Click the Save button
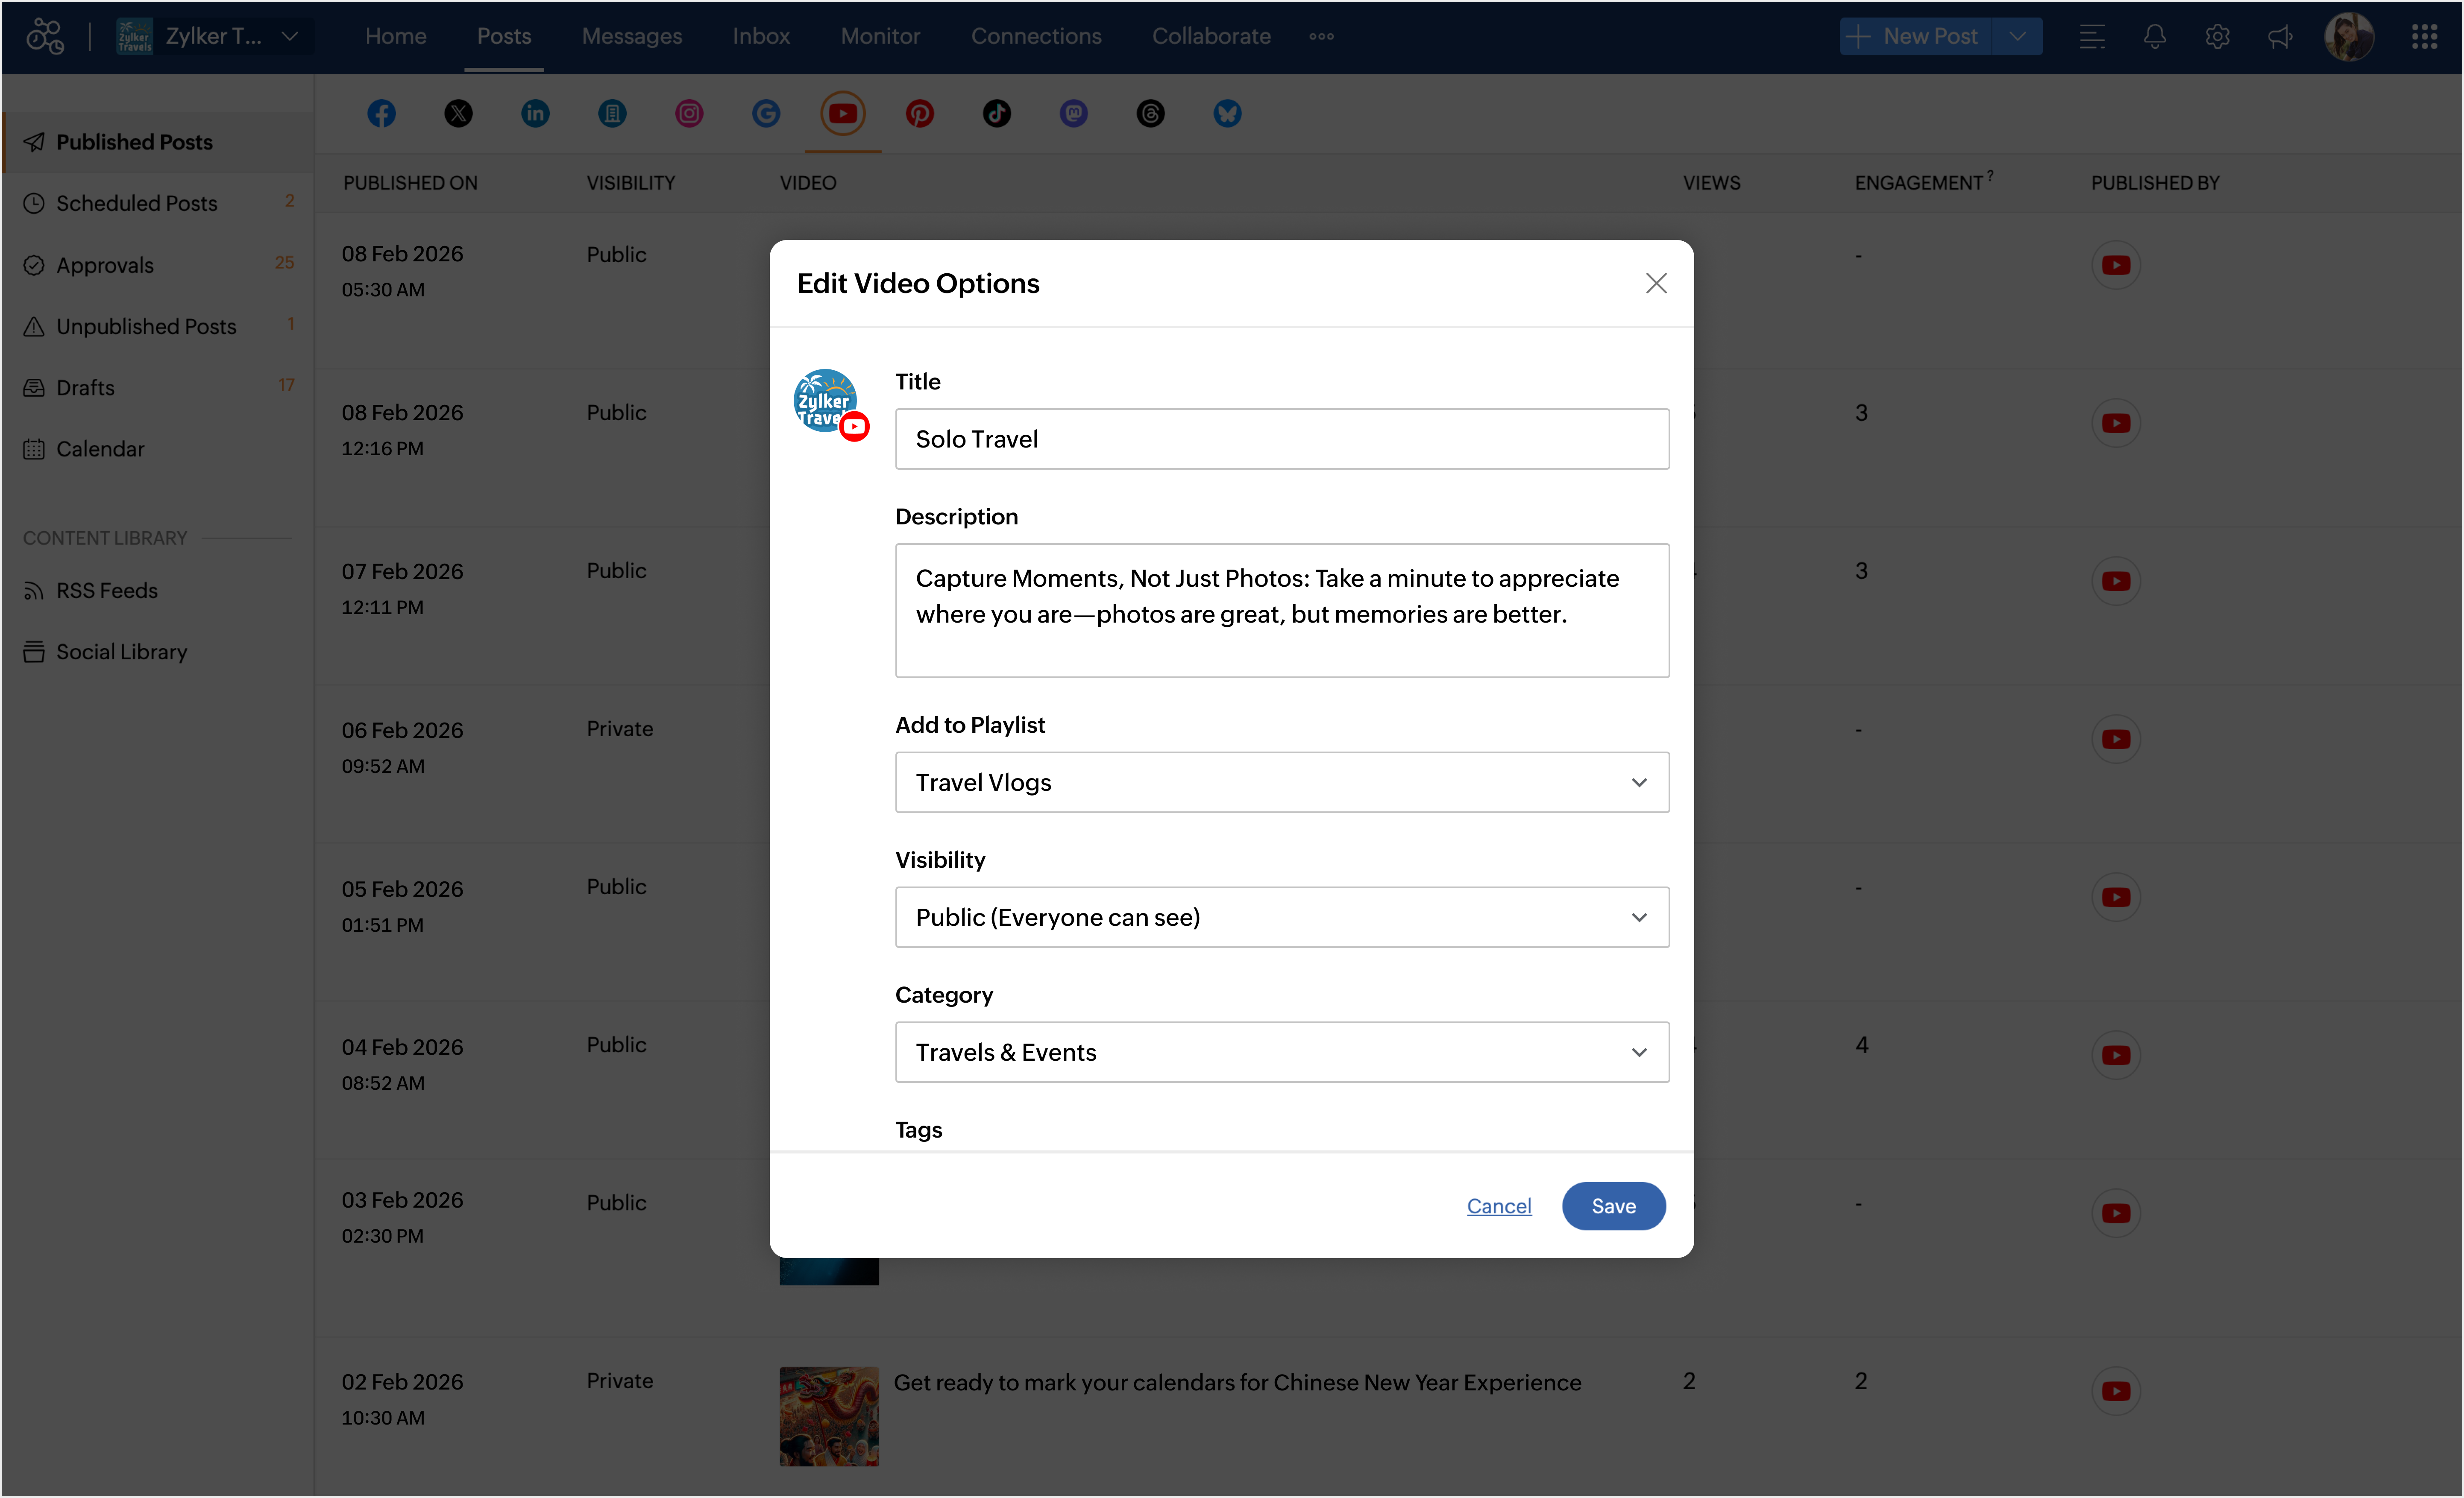 point(1613,1206)
